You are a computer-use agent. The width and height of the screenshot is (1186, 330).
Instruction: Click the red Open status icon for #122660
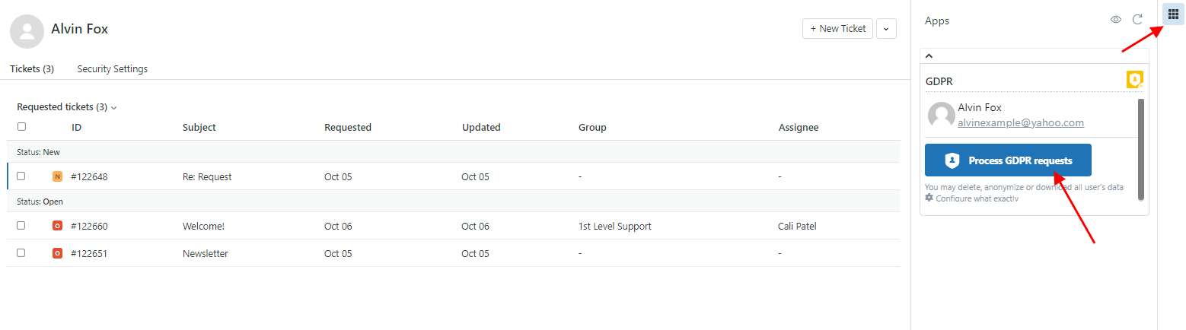(x=57, y=226)
